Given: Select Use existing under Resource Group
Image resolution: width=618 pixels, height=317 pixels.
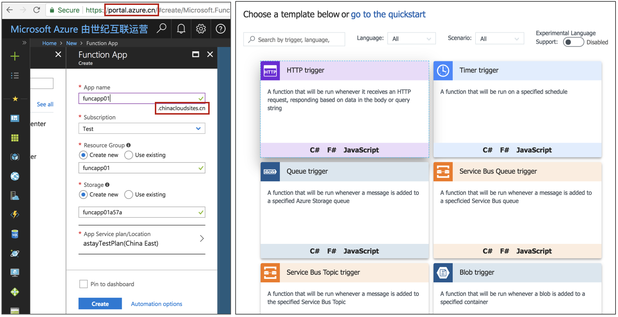Looking at the screenshot, I should click(129, 155).
